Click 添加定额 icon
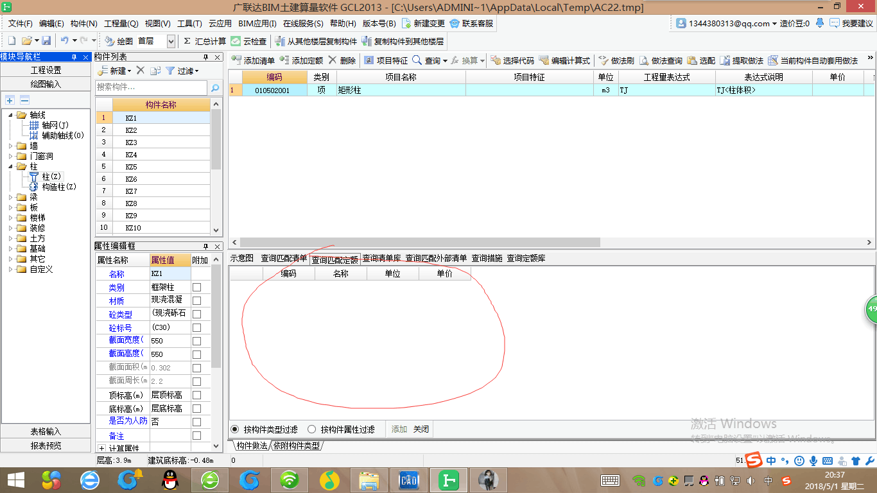 pos(284,60)
